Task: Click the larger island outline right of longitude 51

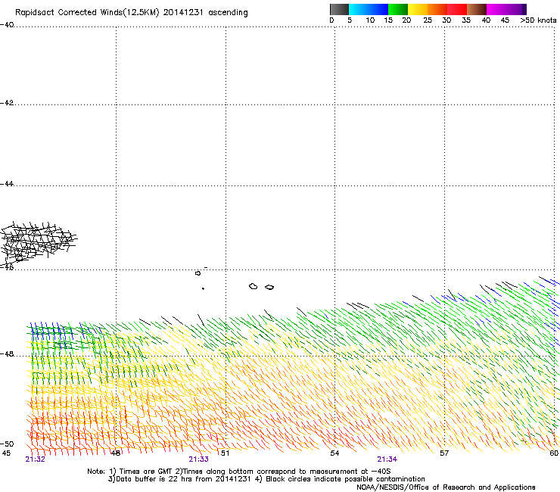Action: (x=254, y=286)
